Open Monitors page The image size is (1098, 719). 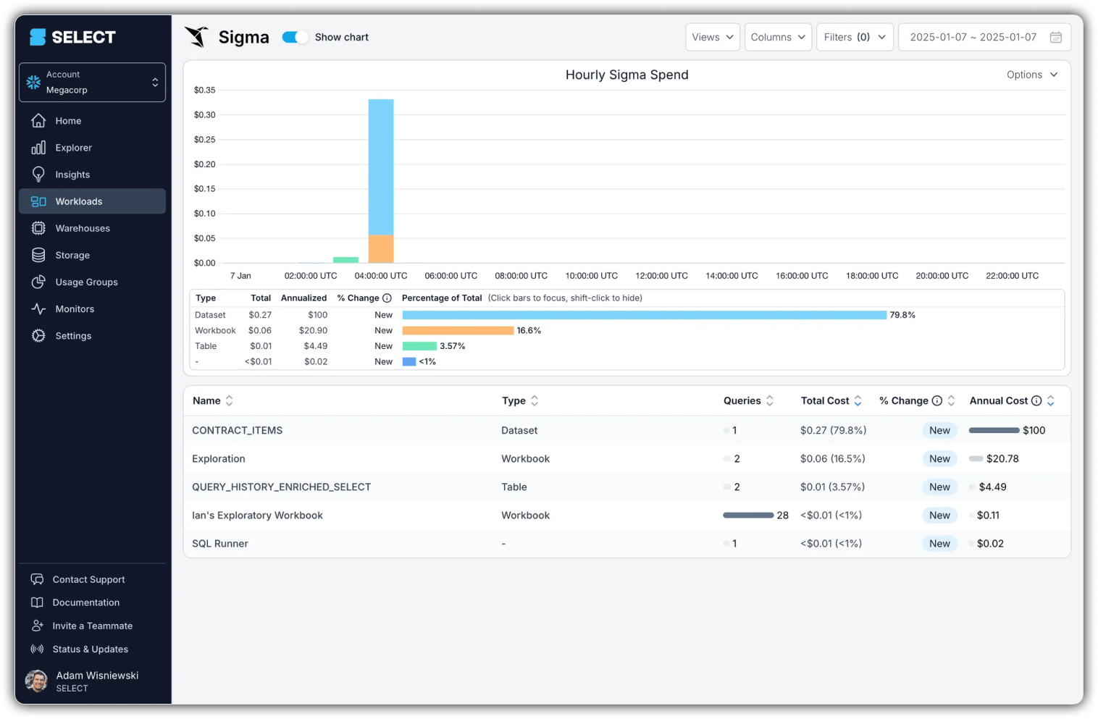(92, 308)
